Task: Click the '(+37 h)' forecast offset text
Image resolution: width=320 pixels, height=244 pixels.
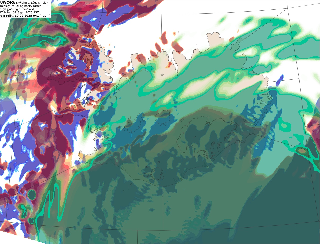Action: point(45,16)
